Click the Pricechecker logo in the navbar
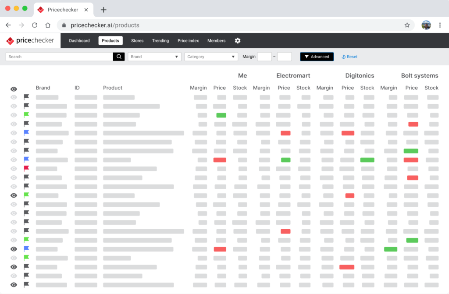The height and width of the screenshot is (294, 449). pos(30,41)
